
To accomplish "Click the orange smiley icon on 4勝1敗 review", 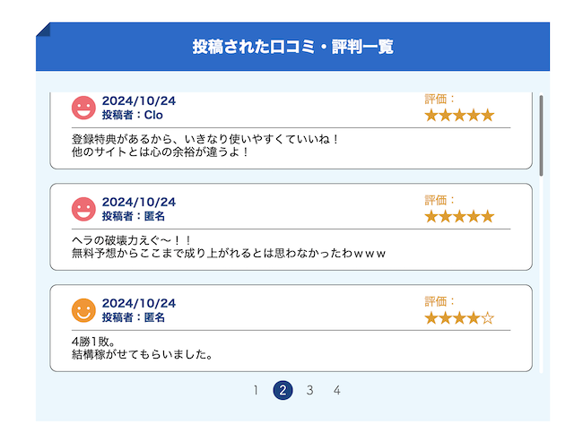I will point(83,310).
